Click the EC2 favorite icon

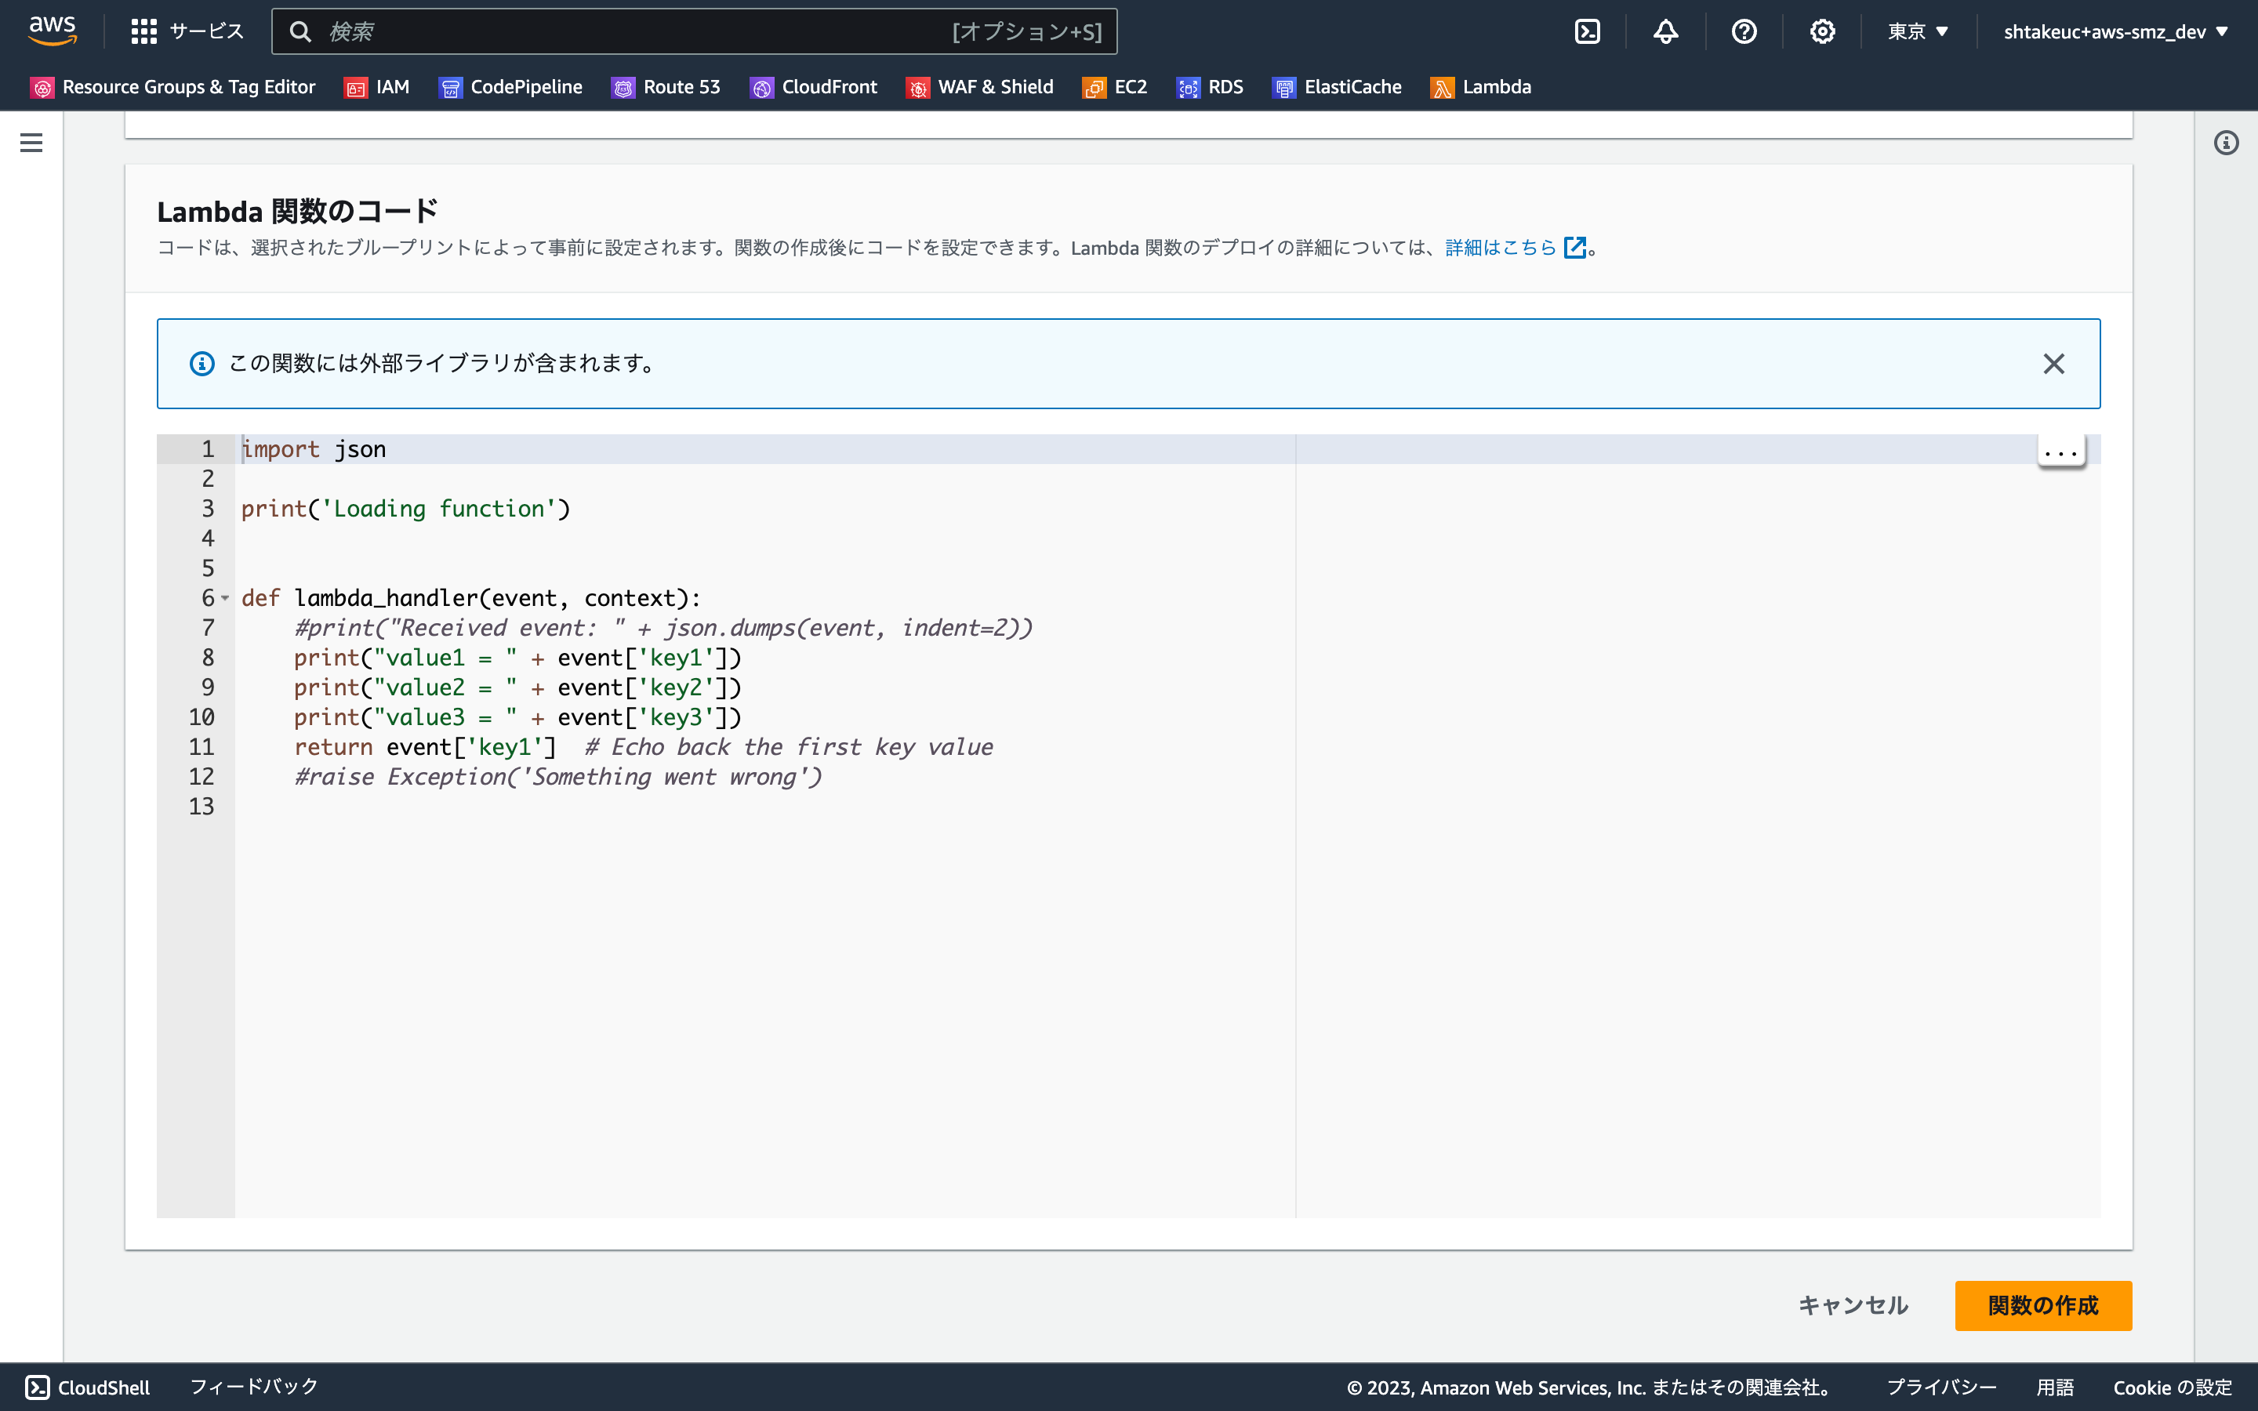pos(1095,88)
